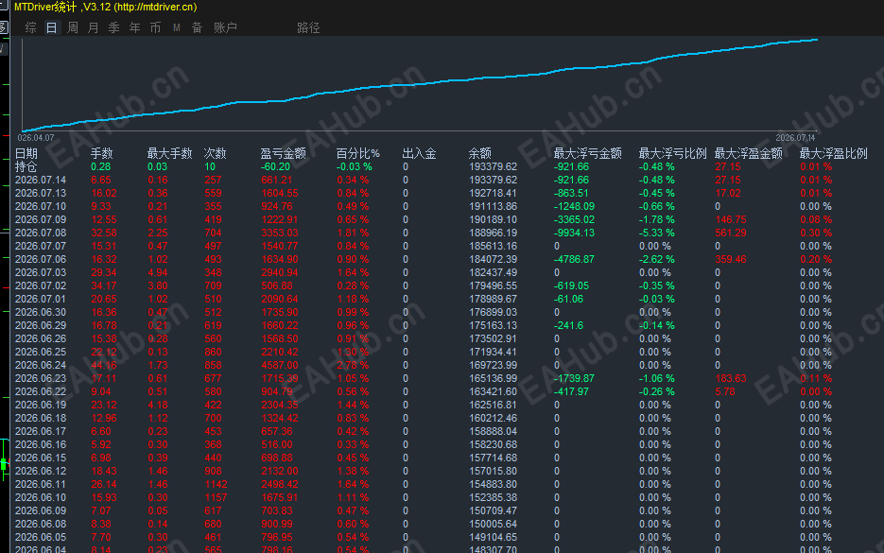
Task: Click the 最大浮亏金额 column header
Action: tap(587, 153)
